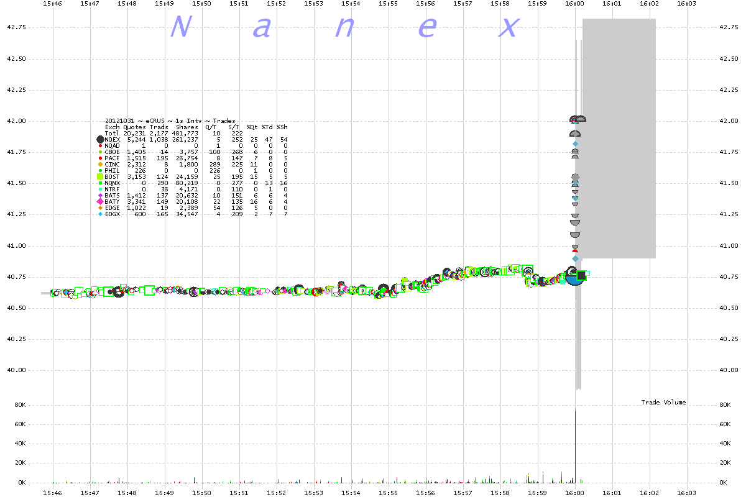746x497 pixels.
Task: Click the NTRF aqua square legend marker
Action: tap(100, 189)
